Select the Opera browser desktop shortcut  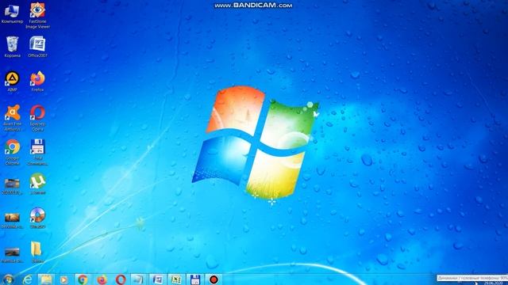coord(37,118)
